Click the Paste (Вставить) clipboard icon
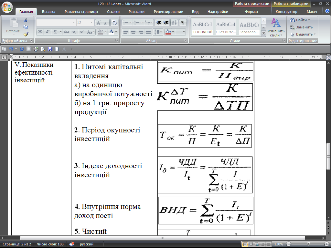Image resolution: width=331 pixels, height=248 pixels. click(14, 23)
